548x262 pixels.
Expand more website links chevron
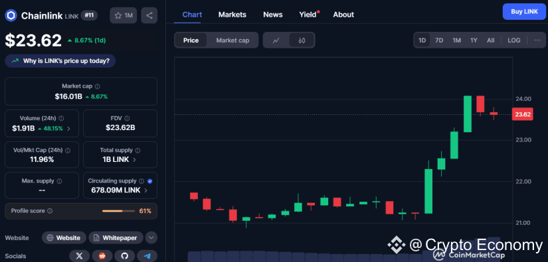[151, 238]
